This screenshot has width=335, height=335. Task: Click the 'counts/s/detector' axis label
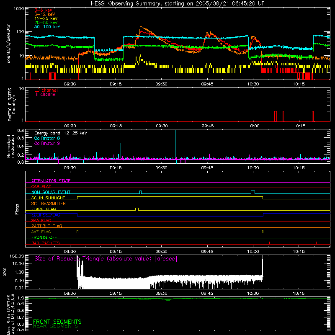8,44
